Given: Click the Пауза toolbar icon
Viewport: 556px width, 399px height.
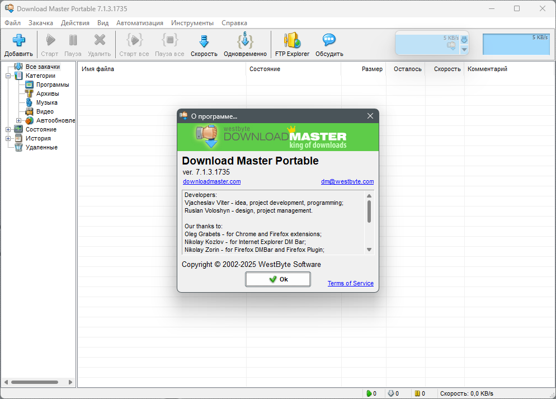Looking at the screenshot, I should point(73,40).
